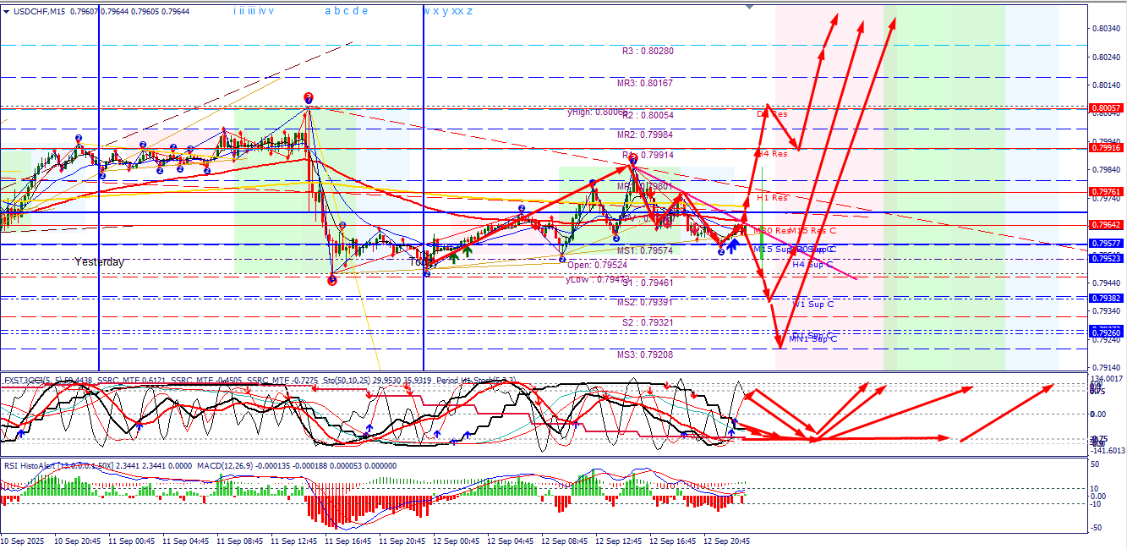
Task: Click the '11 Sep 00:45' time axis label
Action: [x=131, y=540]
